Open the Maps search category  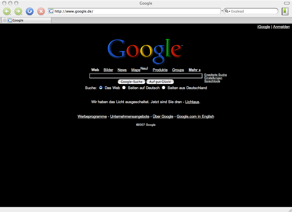[x=136, y=70]
